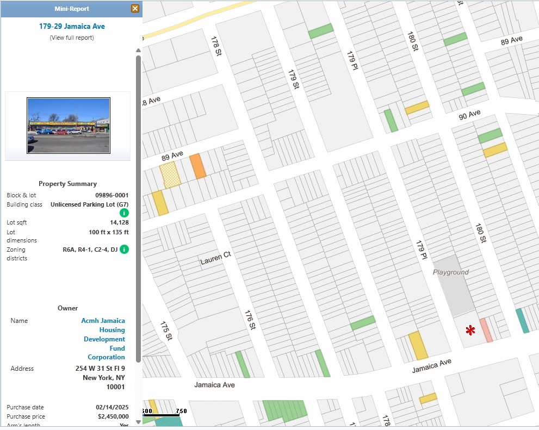This screenshot has height=430, width=539.
Task: Select the teal parcel east of 180 St
Action: (522, 320)
